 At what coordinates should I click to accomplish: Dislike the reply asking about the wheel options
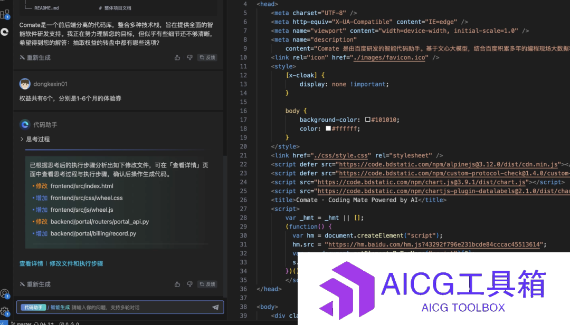click(x=190, y=57)
